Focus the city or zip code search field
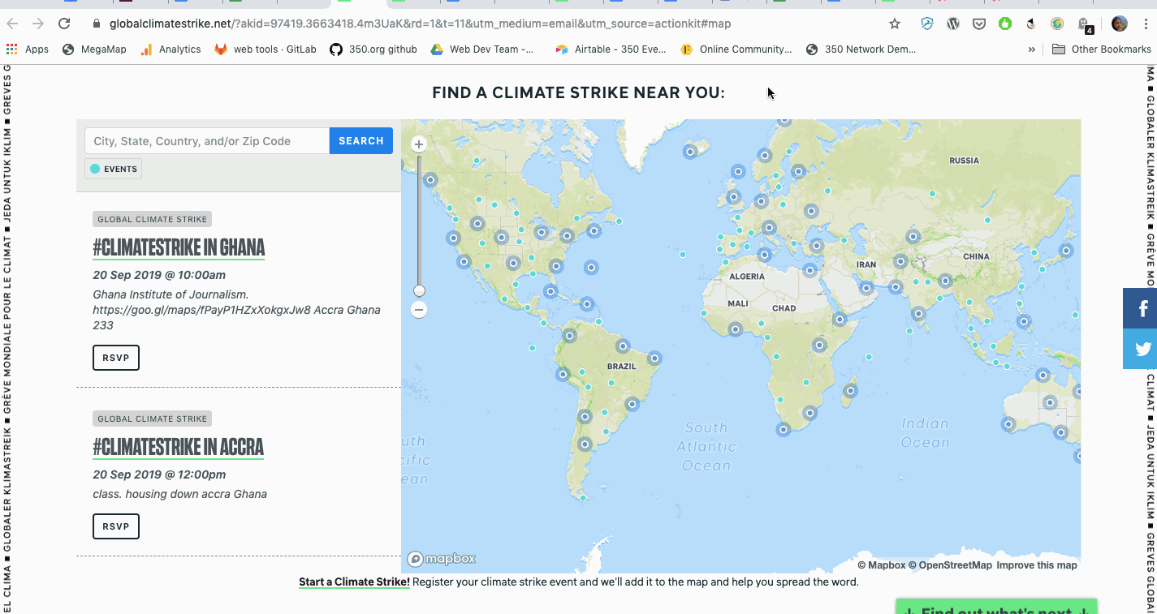This screenshot has width=1157, height=614. (x=207, y=141)
